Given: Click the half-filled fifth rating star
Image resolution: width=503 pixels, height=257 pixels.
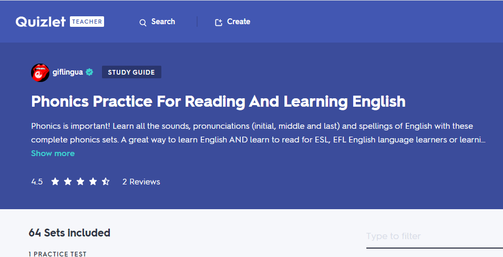Looking at the screenshot, I should tap(106, 182).
